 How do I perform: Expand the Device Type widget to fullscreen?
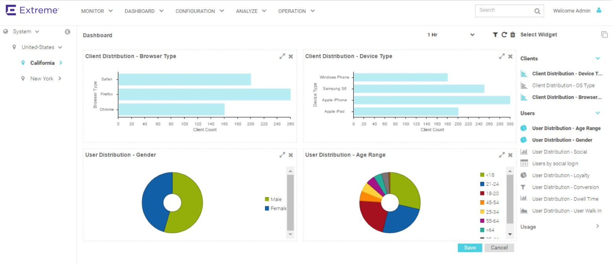click(x=502, y=56)
